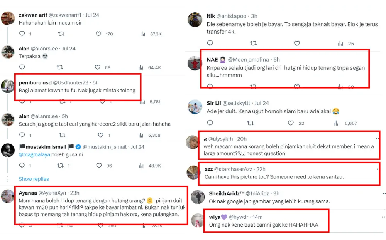
Task: Reply to alan's "Search ja google" tweet
Action: pos(22,135)
